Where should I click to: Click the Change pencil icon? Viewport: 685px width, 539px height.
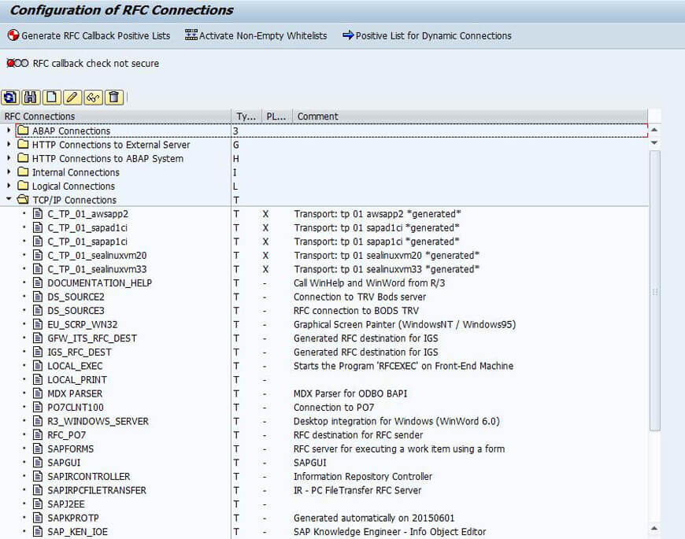(x=72, y=98)
